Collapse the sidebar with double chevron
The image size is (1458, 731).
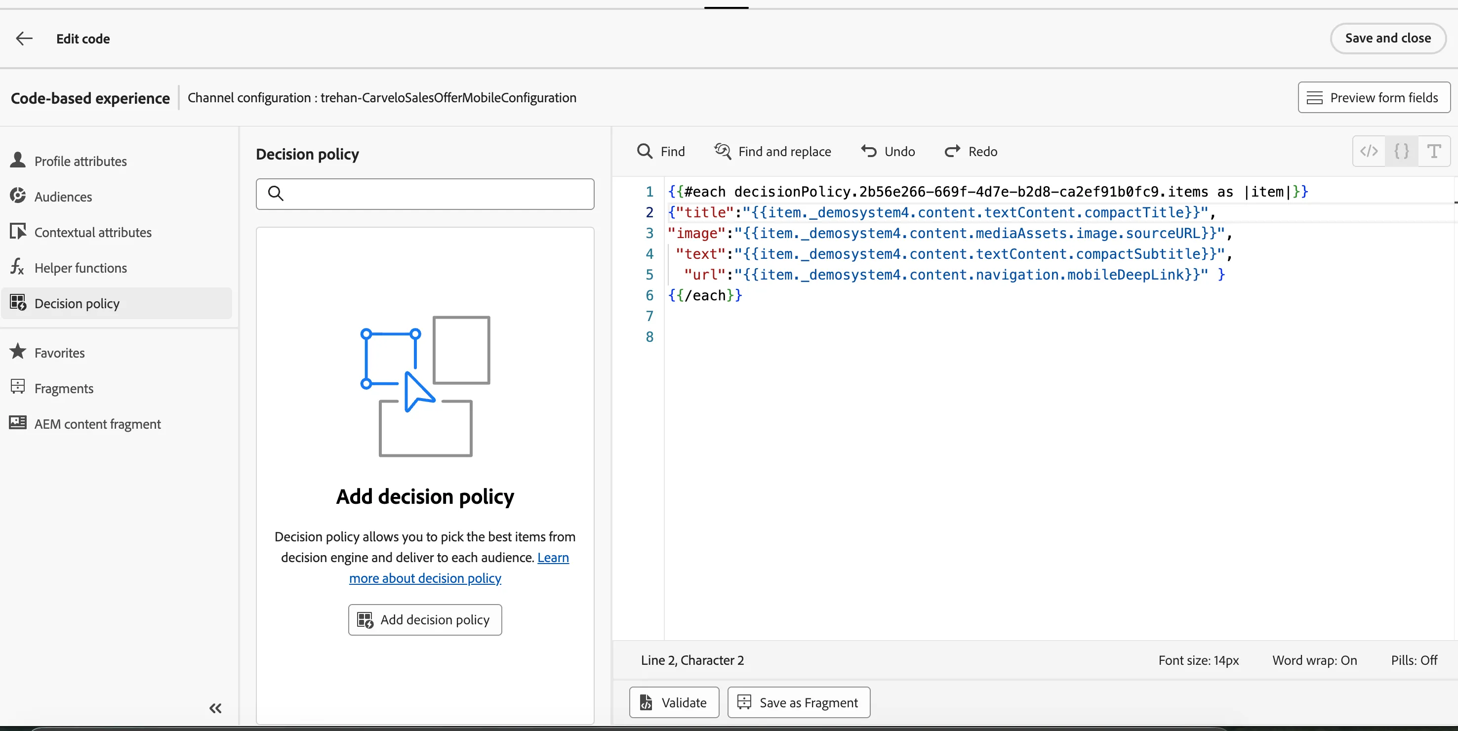216,708
